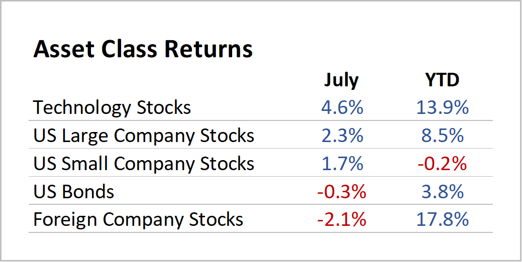This screenshot has height=262, width=522.
Task: Click the US Large Company Stocks label
Action: tap(144, 136)
